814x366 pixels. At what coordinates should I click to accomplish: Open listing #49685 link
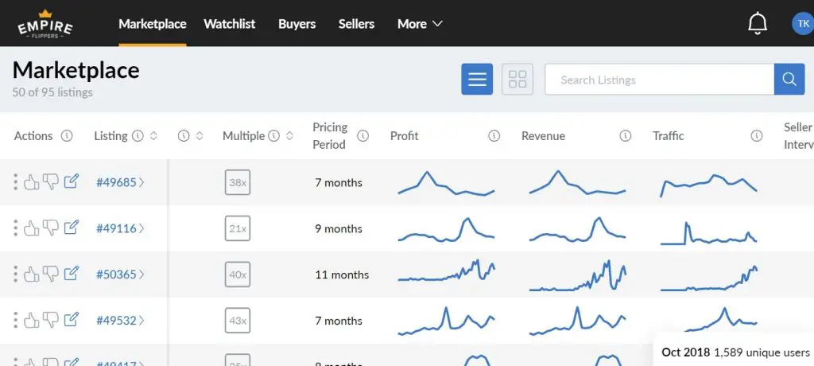pos(121,182)
